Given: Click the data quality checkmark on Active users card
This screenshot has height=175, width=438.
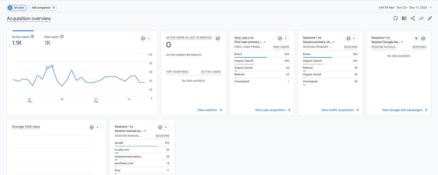Looking at the screenshot, I should click(143, 38).
